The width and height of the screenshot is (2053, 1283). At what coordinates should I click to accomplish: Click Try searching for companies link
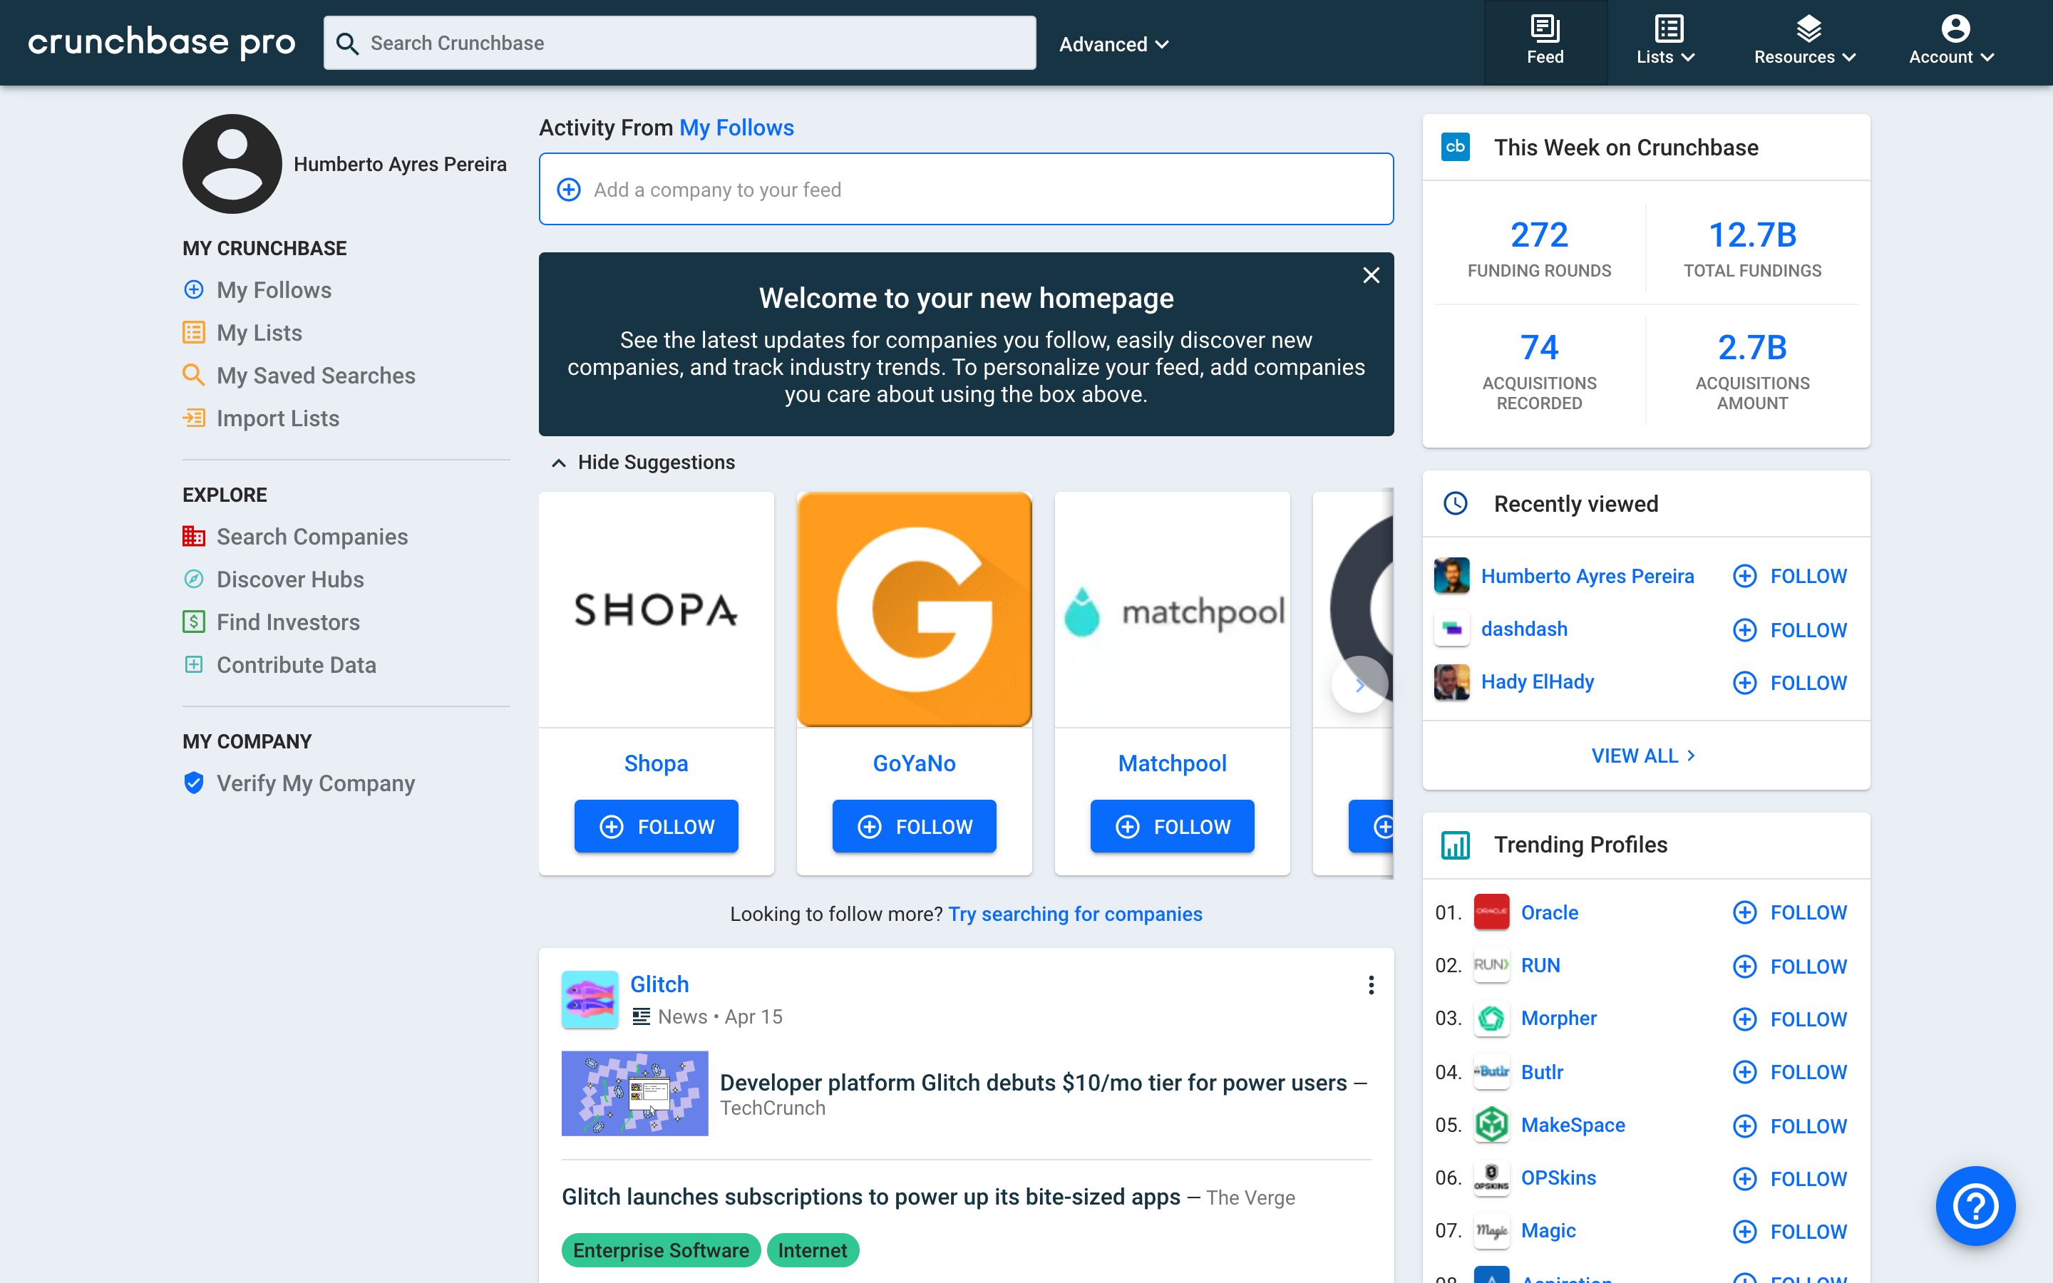1075,914
